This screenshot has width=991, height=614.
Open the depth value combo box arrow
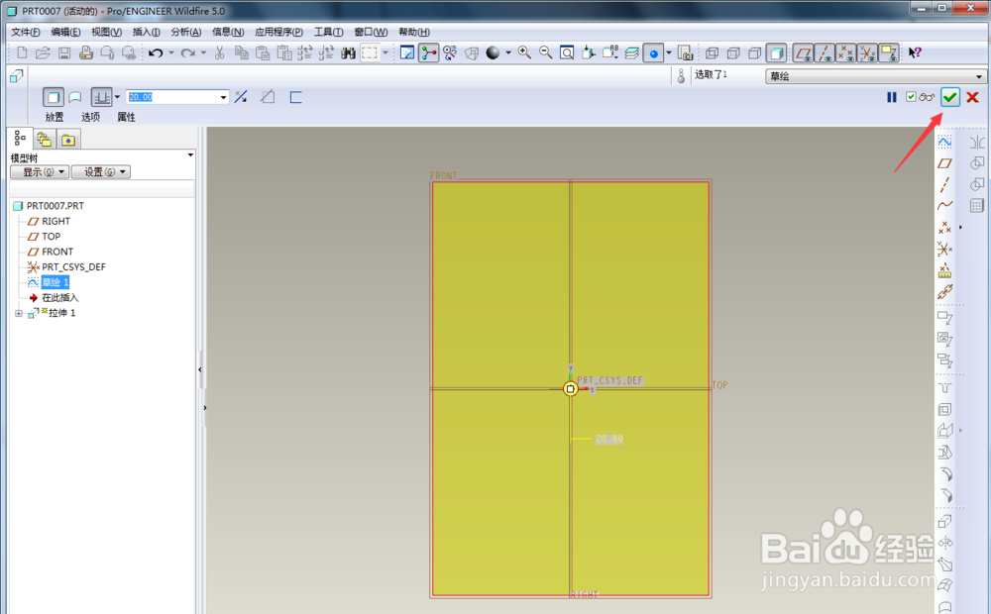click(223, 97)
